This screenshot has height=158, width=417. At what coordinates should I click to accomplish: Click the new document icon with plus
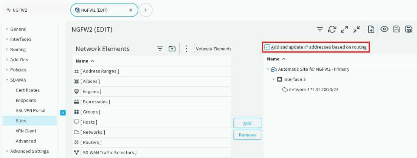point(371,29)
